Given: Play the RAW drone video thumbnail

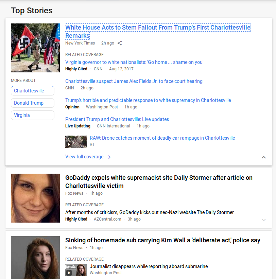Looking at the screenshot, I should click(76, 142).
